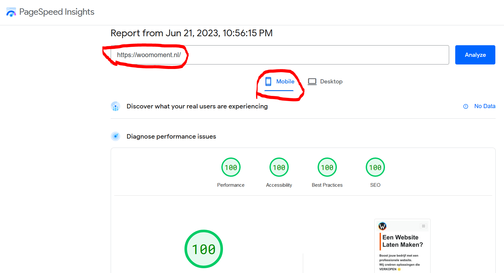Open the Performance score gauge
504x273 pixels.
coord(231,167)
